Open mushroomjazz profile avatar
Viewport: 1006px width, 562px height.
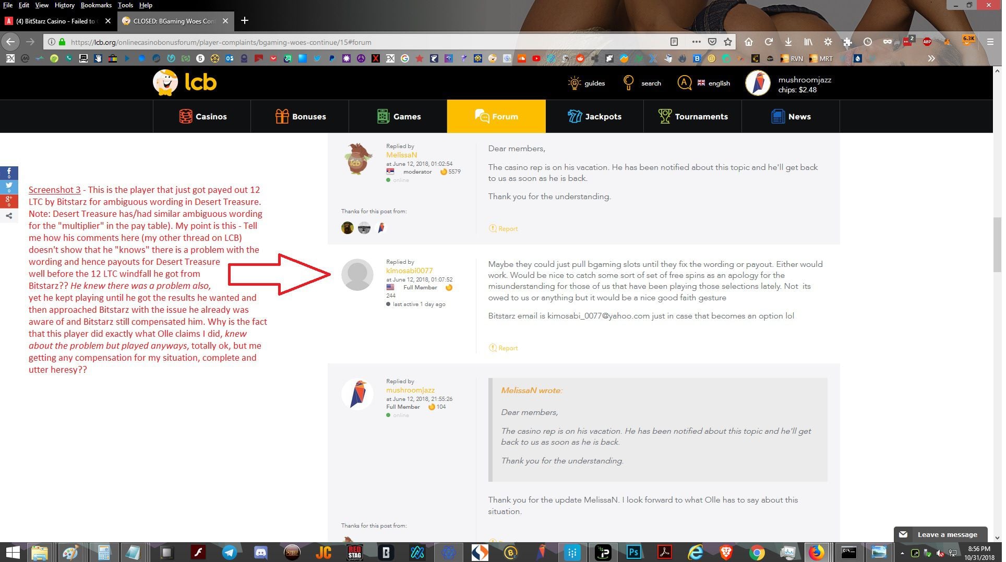(x=758, y=83)
